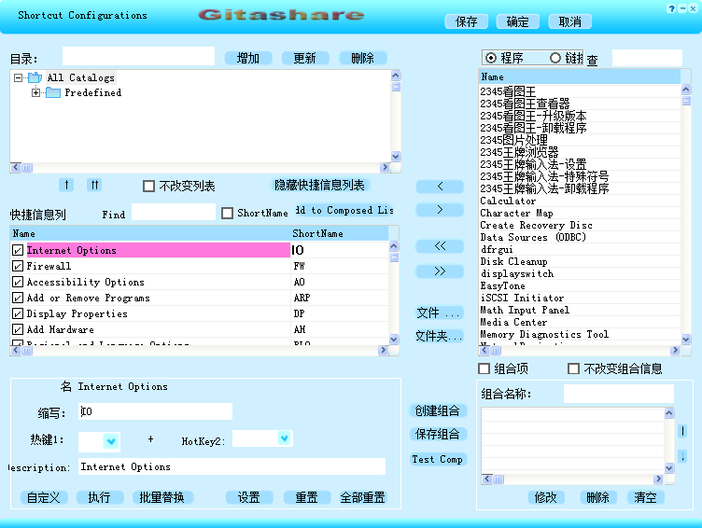This screenshot has height=528, width=702.
Task: Click the double-arrow move-to-top button
Action: [94, 185]
